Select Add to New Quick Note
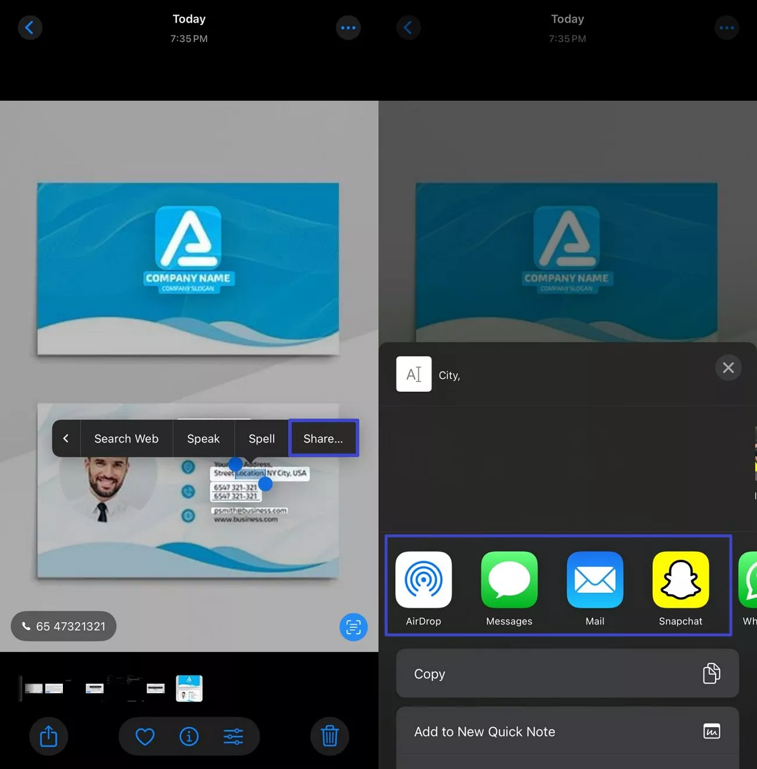This screenshot has height=769, width=757. [x=567, y=732]
